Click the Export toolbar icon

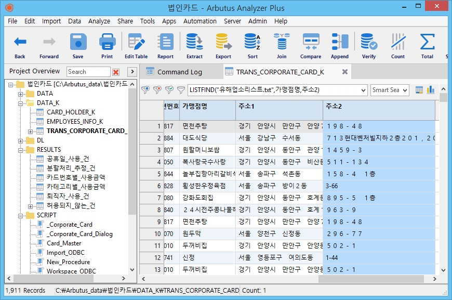(x=223, y=46)
